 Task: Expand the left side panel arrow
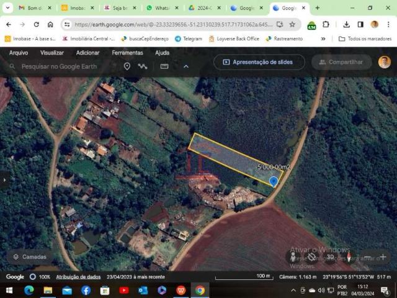4,180
